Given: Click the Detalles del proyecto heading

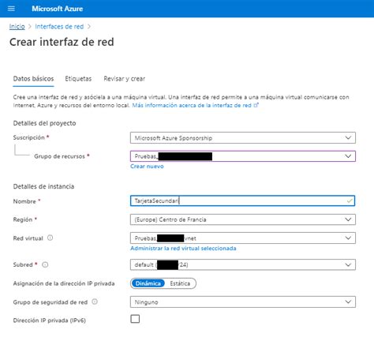Looking at the screenshot, I should (x=44, y=123).
